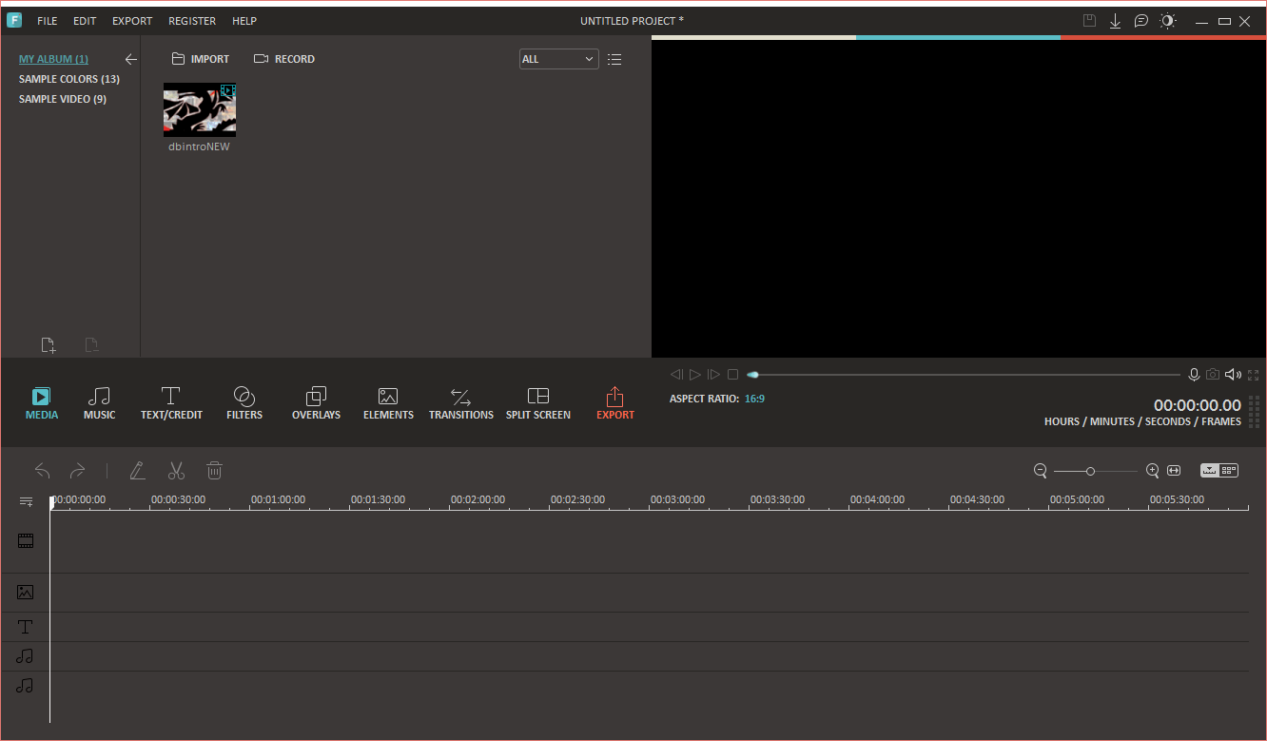Click the timeline zoom slider
The height and width of the screenshot is (741, 1267).
click(x=1095, y=471)
